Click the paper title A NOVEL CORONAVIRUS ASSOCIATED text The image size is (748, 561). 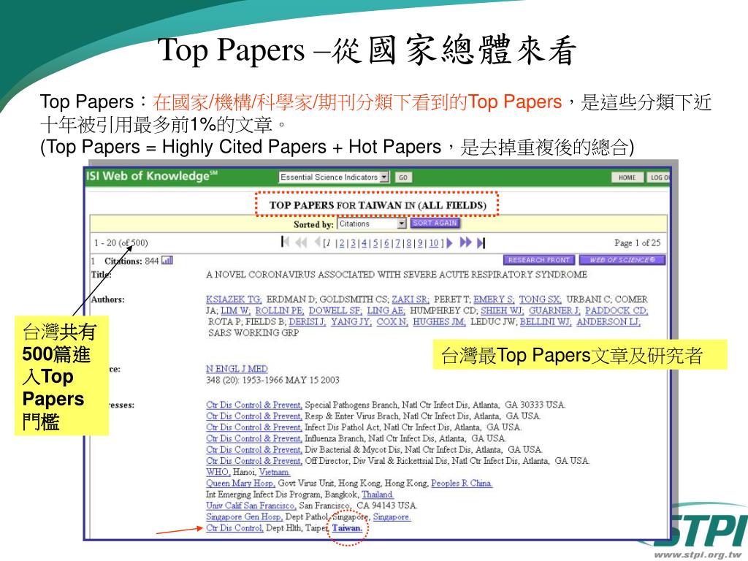(397, 275)
